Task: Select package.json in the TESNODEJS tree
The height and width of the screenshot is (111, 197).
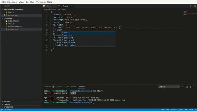Action: pos(13,29)
